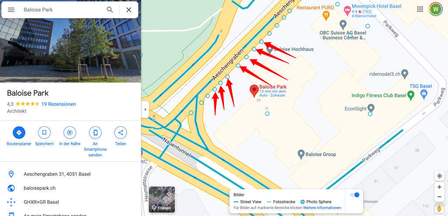Follow Weitere Informationen link
This screenshot has width=448, height=216.
(322, 208)
